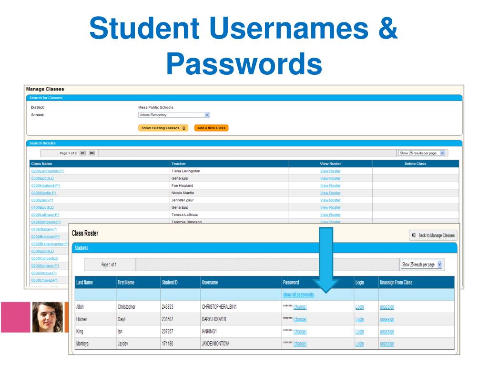The width and height of the screenshot is (488, 366).
Task: Open class 0300Zaur-P1 link
Action: [x=42, y=200]
